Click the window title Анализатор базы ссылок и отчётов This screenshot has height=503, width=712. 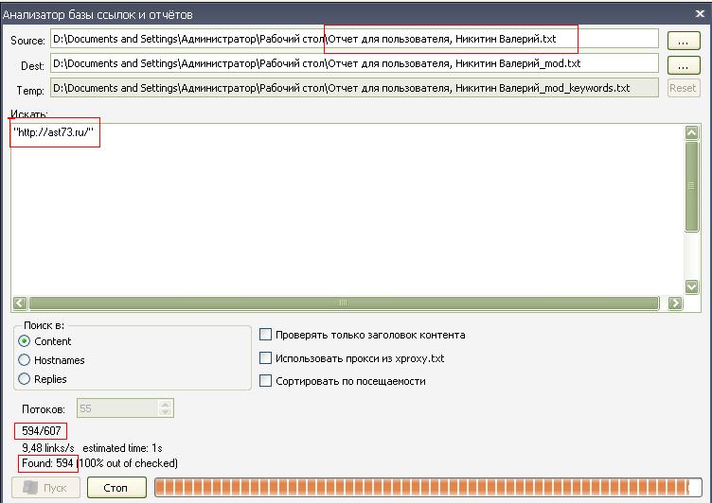point(98,15)
